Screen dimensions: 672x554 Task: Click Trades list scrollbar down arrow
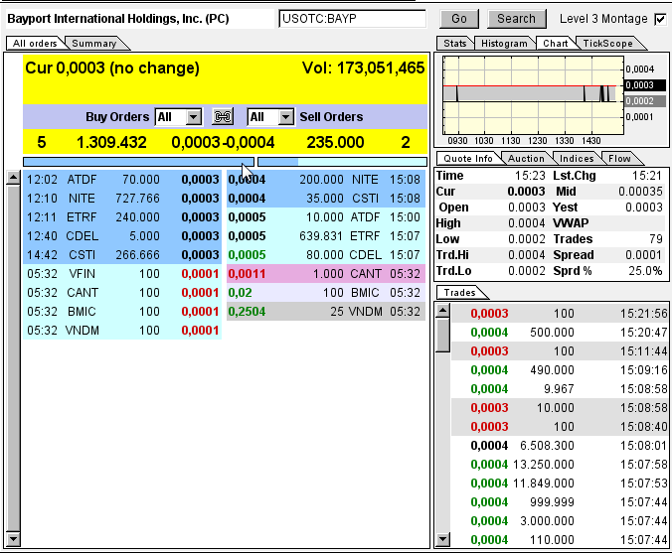(442, 539)
